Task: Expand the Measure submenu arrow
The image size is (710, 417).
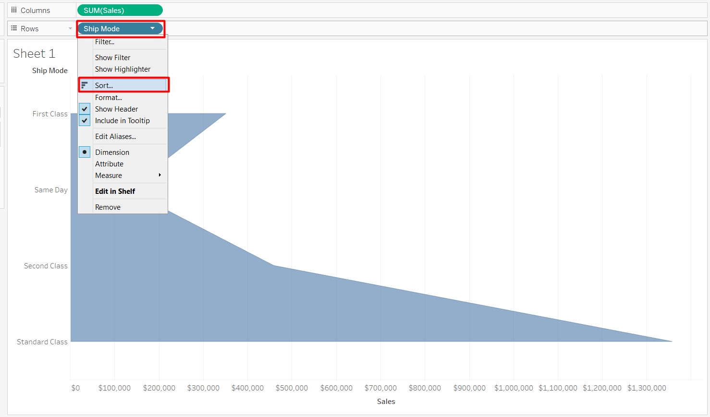Action: 160,175
